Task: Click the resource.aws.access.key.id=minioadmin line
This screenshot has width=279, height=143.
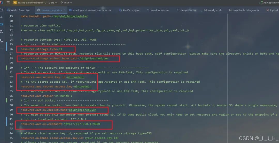Action: pyautogui.click(x=52, y=77)
